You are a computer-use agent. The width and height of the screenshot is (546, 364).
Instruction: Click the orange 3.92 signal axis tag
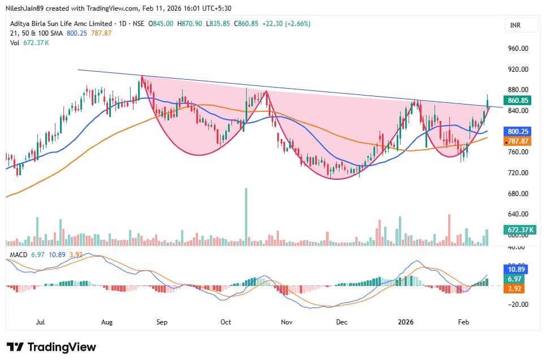514,288
